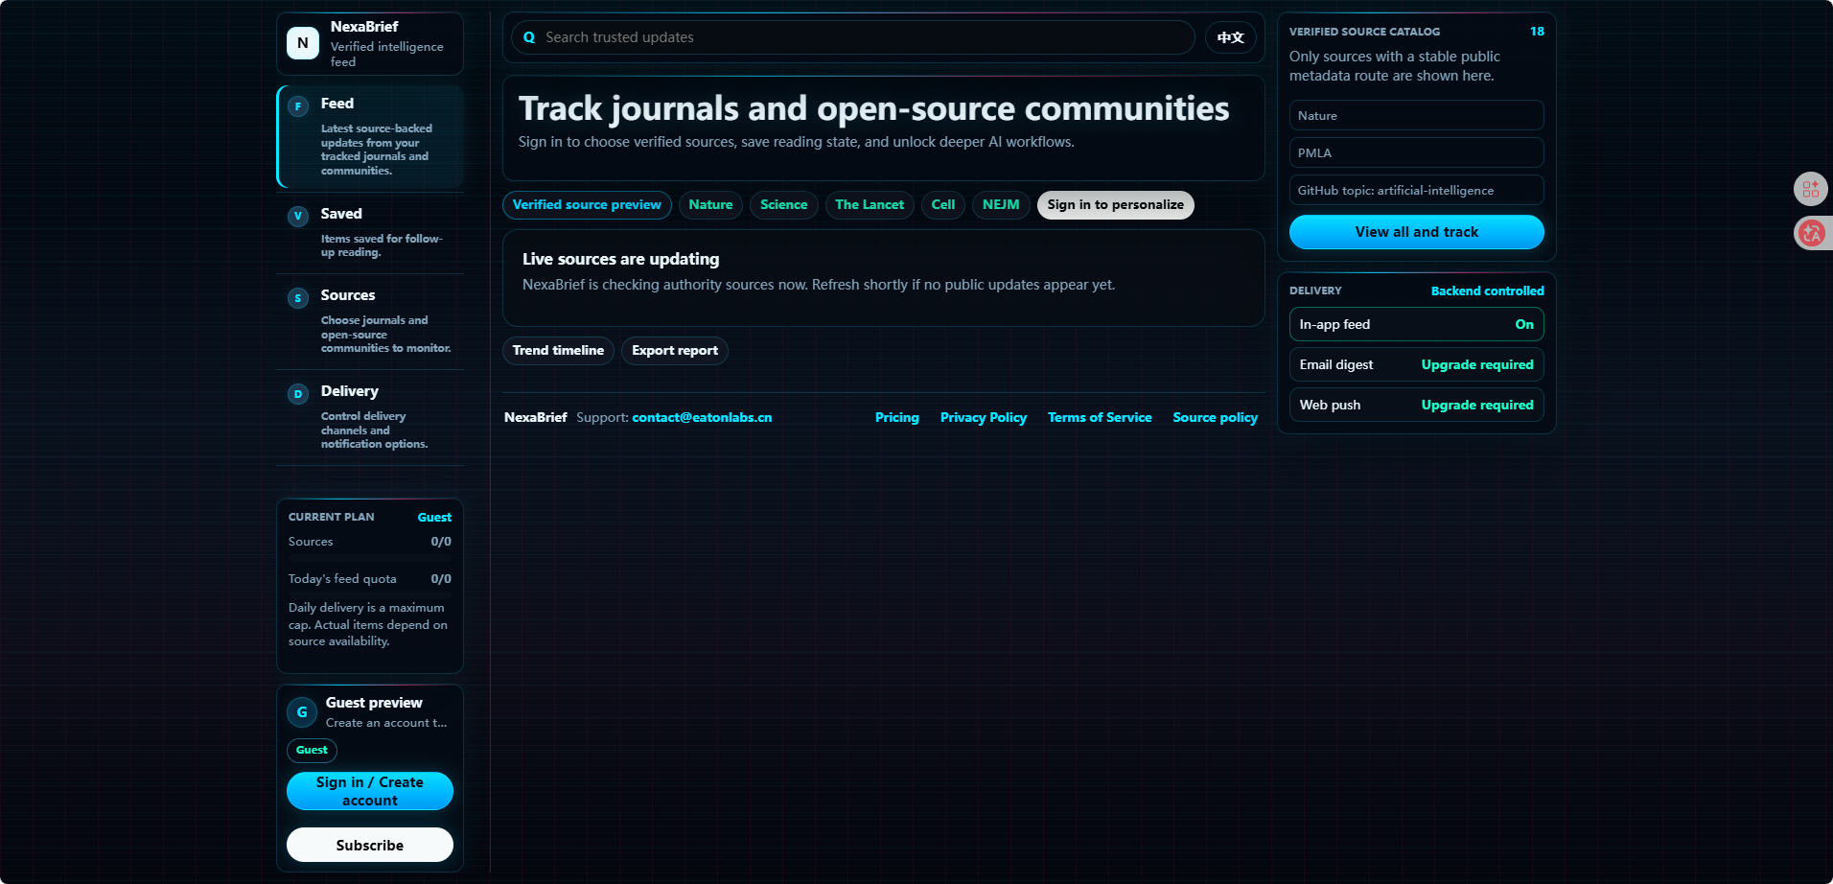Image resolution: width=1833 pixels, height=884 pixels.
Task: Filter by the Nature chip
Action: coord(710,205)
